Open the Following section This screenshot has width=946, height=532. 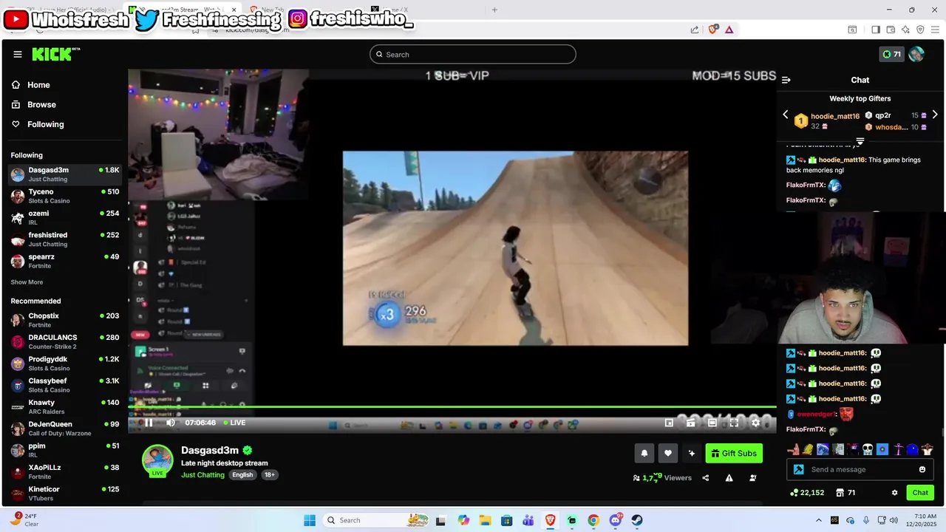click(x=38, y=124)
